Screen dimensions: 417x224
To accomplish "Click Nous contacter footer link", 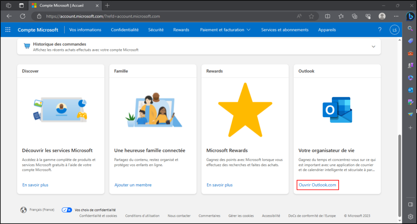I will tap(179, 216).
